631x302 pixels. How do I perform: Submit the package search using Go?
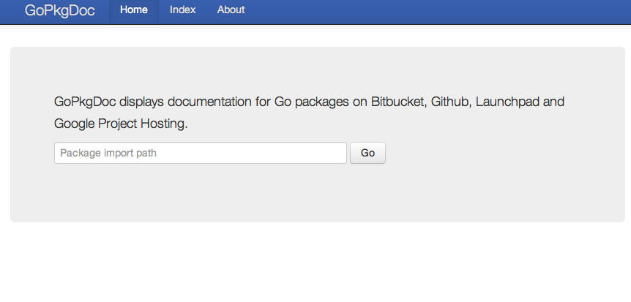point(367,153)
